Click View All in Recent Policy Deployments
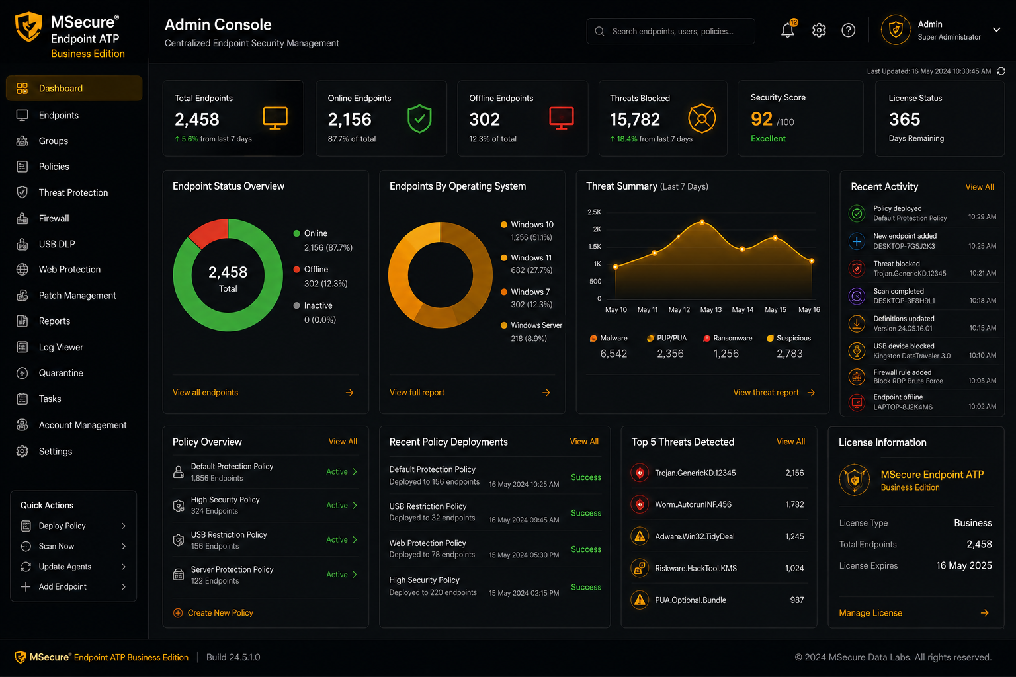 tap(584, 442)
